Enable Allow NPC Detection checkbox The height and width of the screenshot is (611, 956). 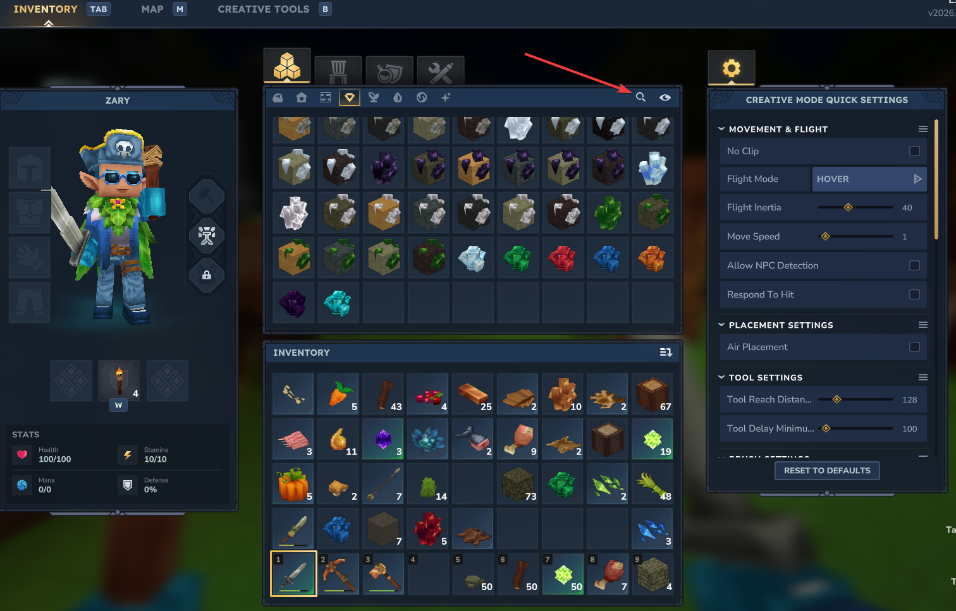click(x=914, y=265)
